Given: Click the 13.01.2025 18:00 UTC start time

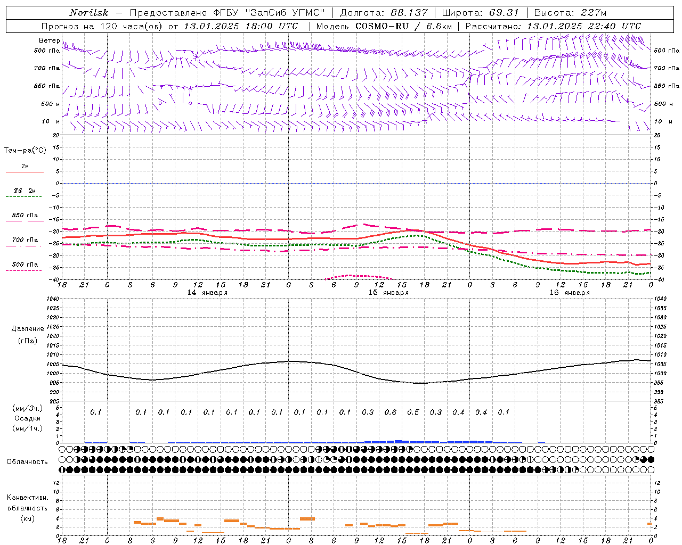Looking at the screenshot, I should [x=241, y=26].
